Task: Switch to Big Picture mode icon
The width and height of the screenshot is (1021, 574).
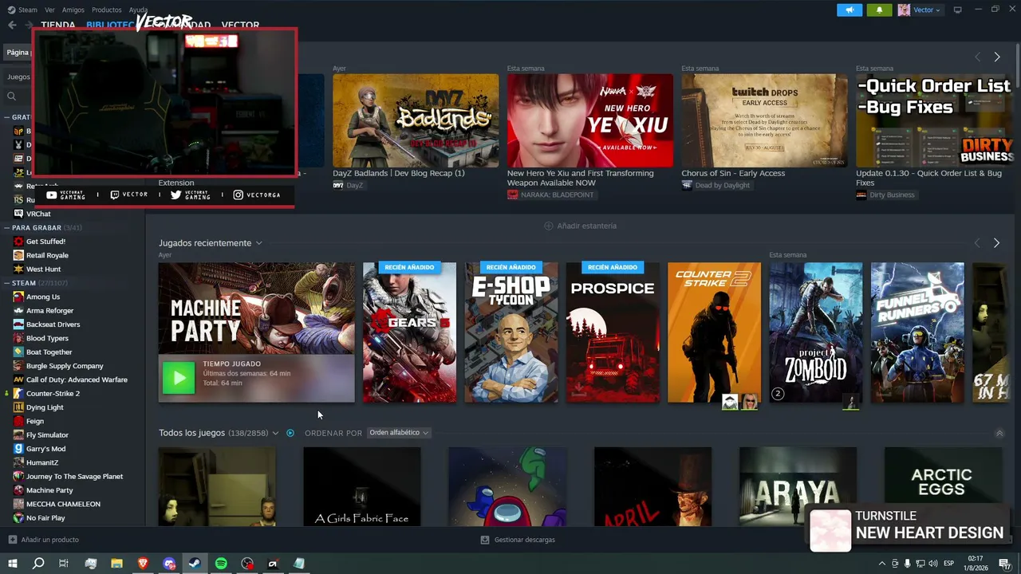Action: (957, 10)
